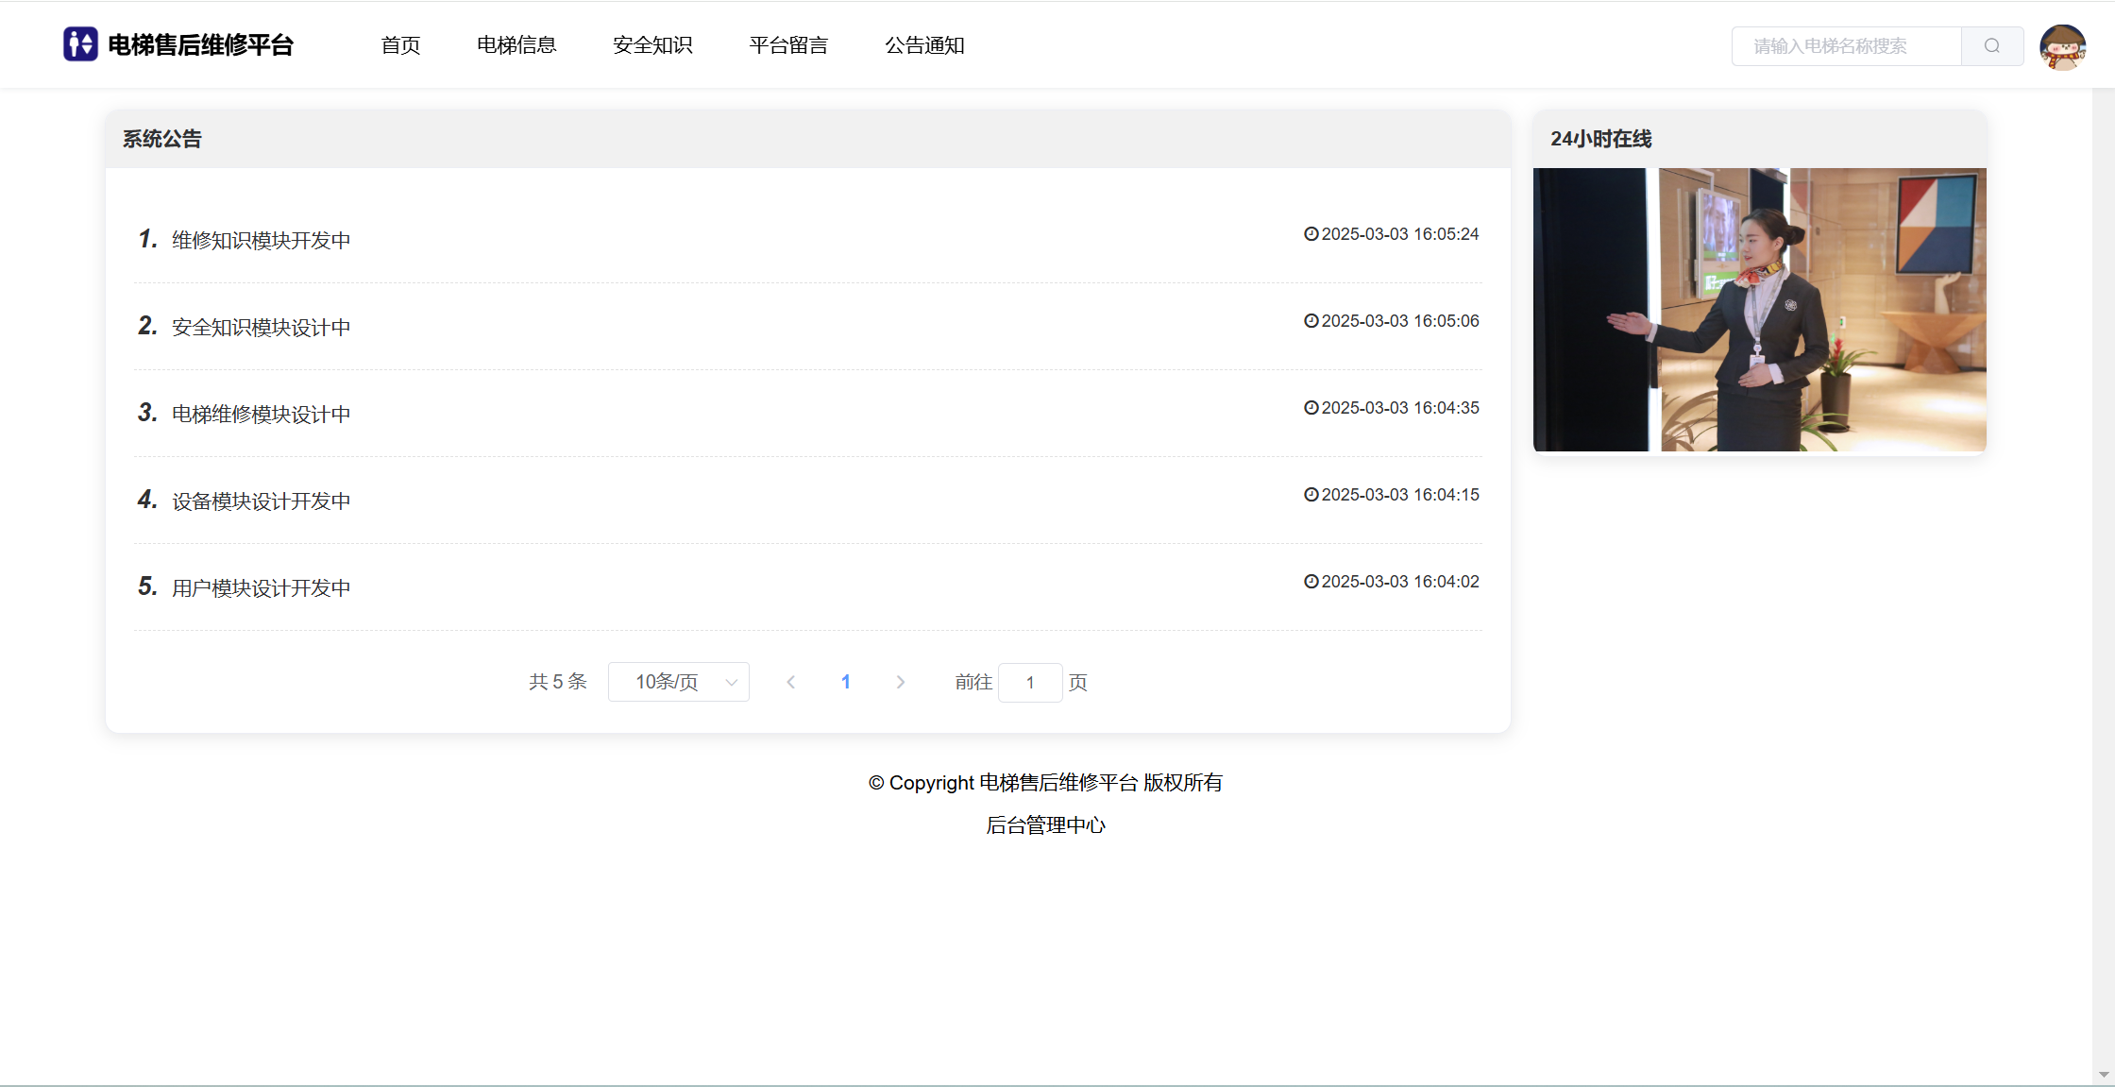Open the 电梯信息 navigation menu

pos(516,45)
